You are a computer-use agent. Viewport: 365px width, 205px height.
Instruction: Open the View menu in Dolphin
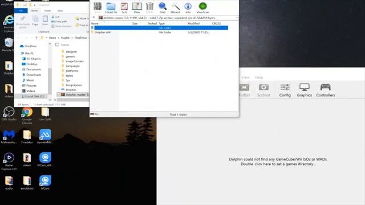coord(245,77)
